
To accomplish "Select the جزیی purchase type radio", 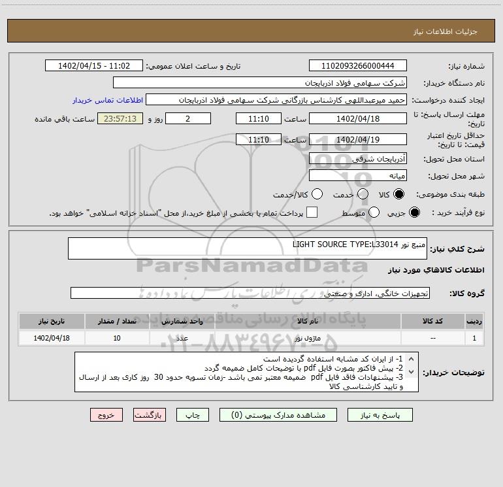I will 414,212.
